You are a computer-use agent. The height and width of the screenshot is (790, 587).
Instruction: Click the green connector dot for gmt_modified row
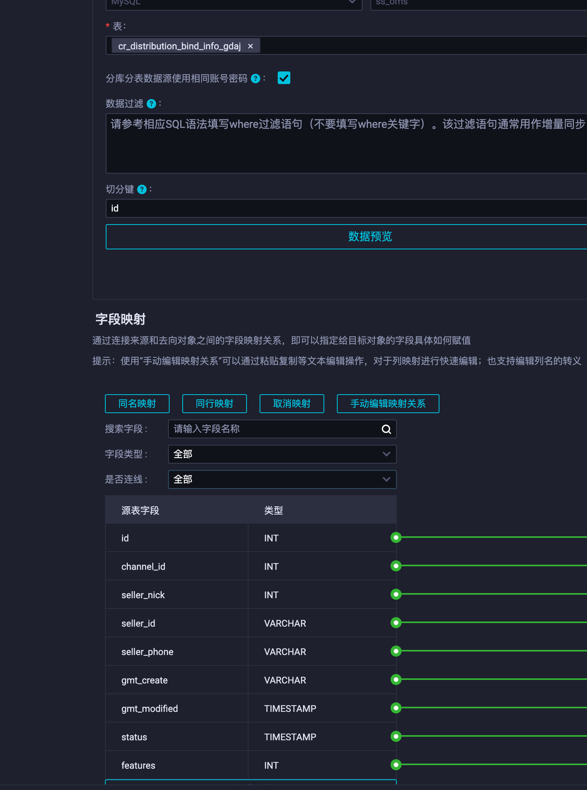click(x=396, y=708)
